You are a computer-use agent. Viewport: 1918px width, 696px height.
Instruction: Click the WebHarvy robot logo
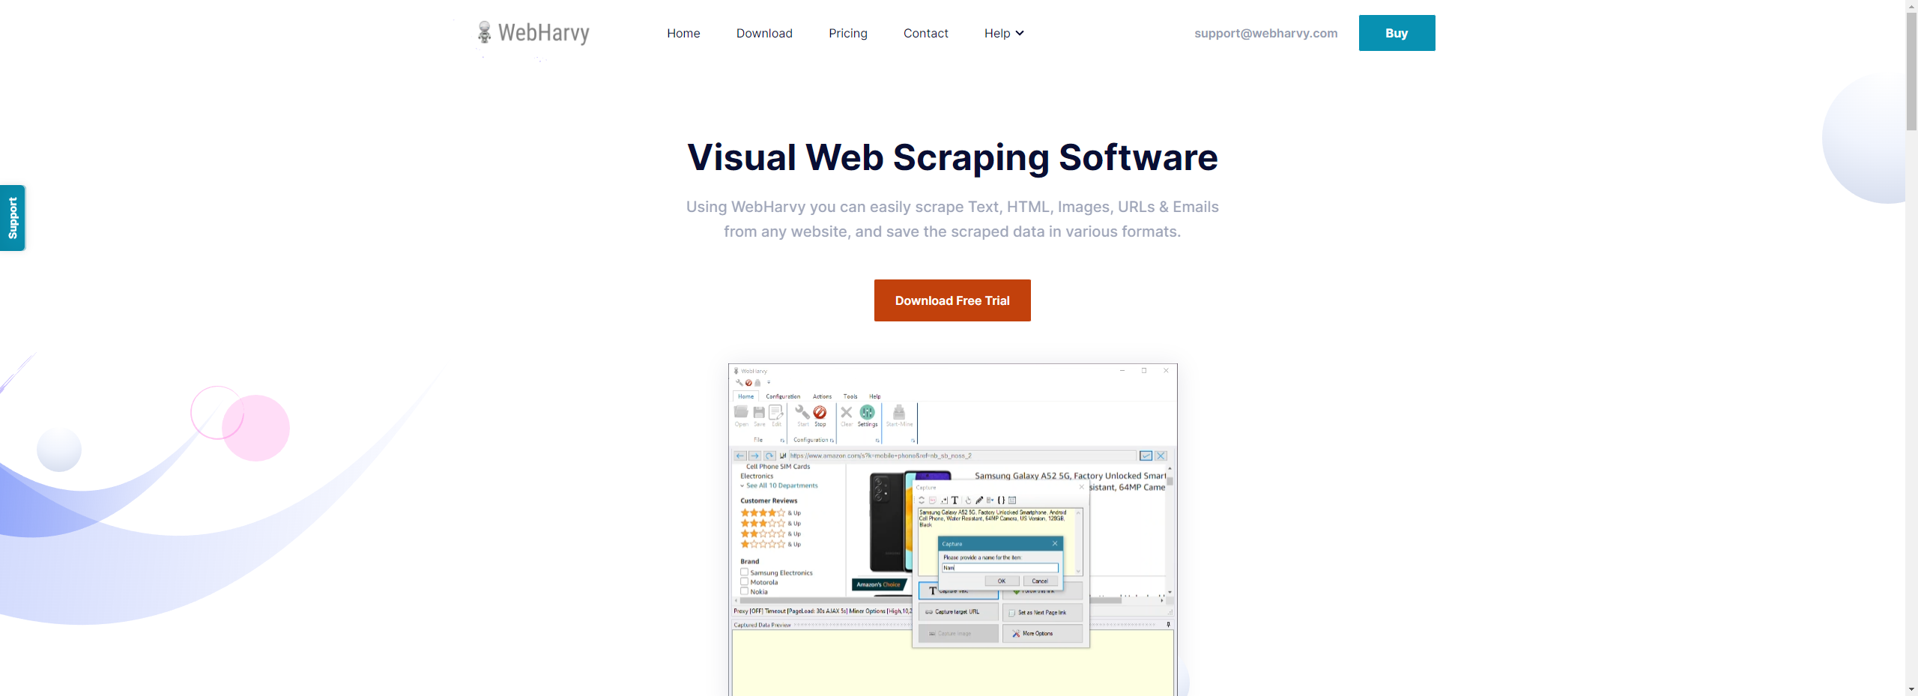[533, 33]
